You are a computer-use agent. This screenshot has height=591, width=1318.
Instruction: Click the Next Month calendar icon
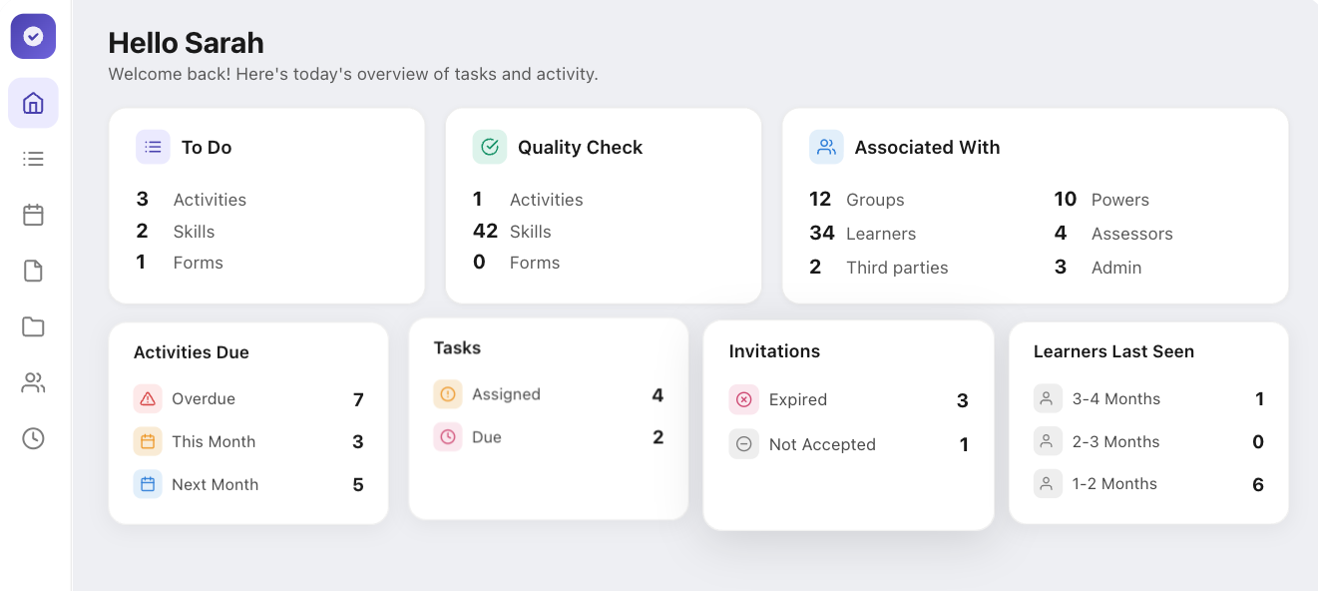tap(148, 484)
